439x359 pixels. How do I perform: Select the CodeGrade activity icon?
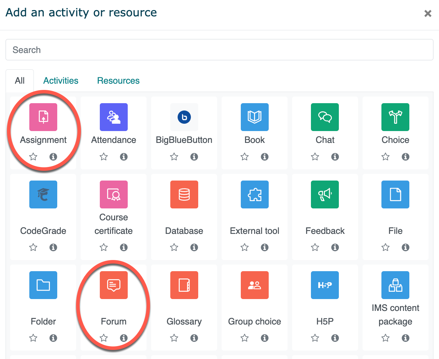point(43,194)
